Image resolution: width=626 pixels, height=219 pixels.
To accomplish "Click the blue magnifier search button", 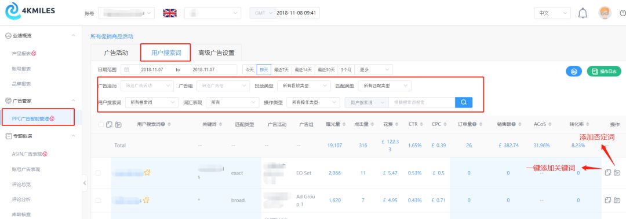I will pos(464,102).
